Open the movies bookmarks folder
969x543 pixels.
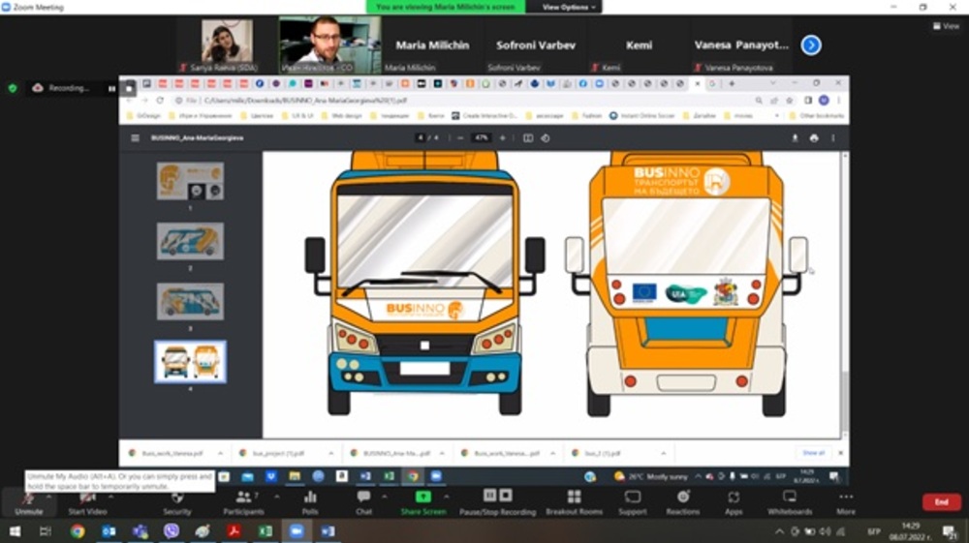coord(737,116)
